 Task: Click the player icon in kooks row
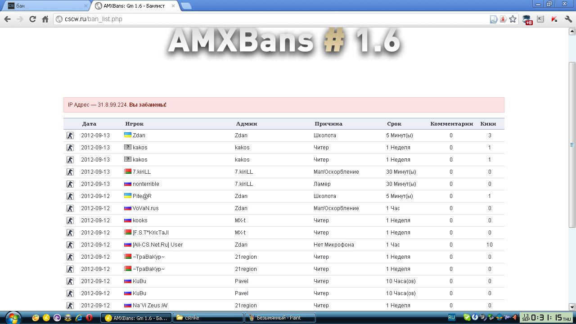pyautogui.click(x=70, y=220)
